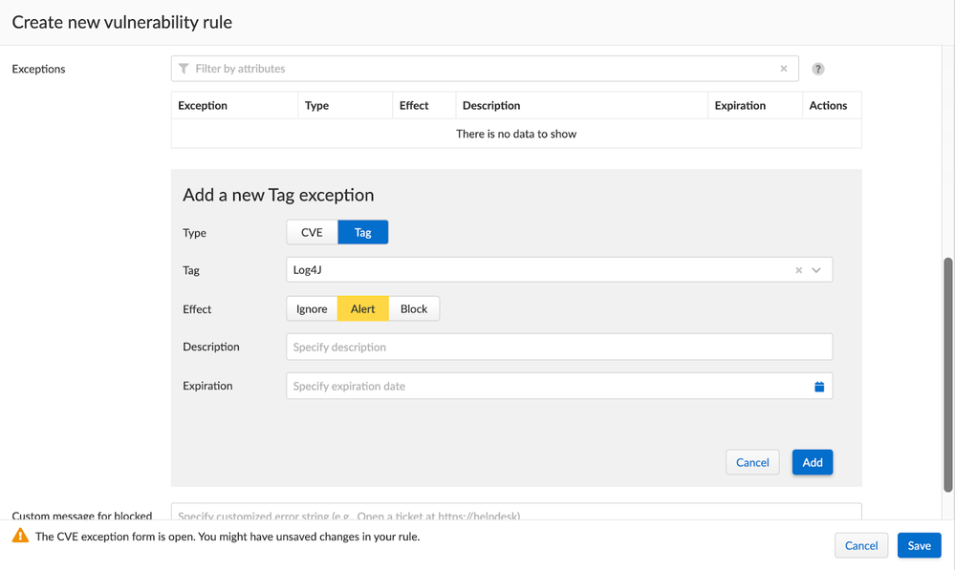The width and height of the screenshot is (955, 570).
Task: Select the CVE exception type
Action: (312, 232)
